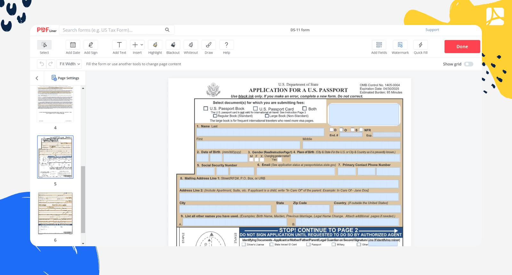Open the Add Sign tool
Screen dimensions: 512x275
[x=91, y=45]
